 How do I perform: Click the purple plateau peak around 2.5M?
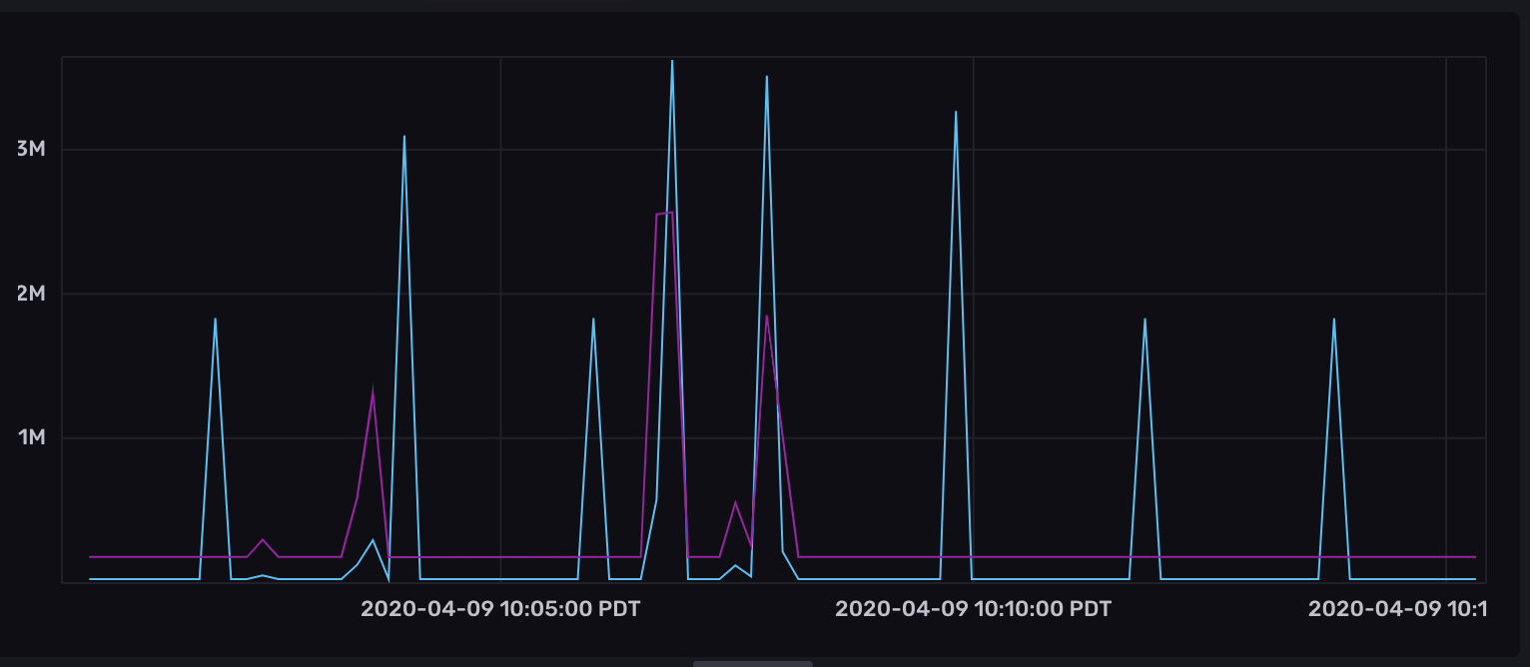click(664, 213)
